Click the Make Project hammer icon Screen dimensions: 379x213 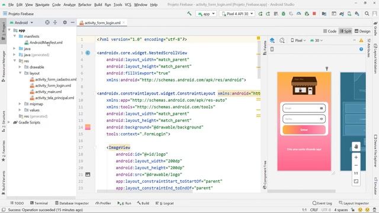189,14
